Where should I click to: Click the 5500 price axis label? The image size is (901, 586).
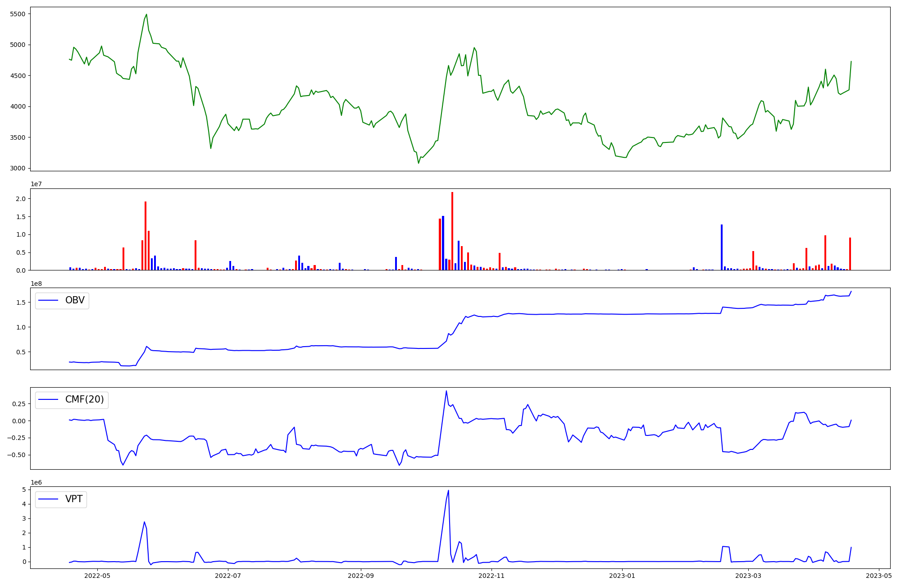point(18,14)
